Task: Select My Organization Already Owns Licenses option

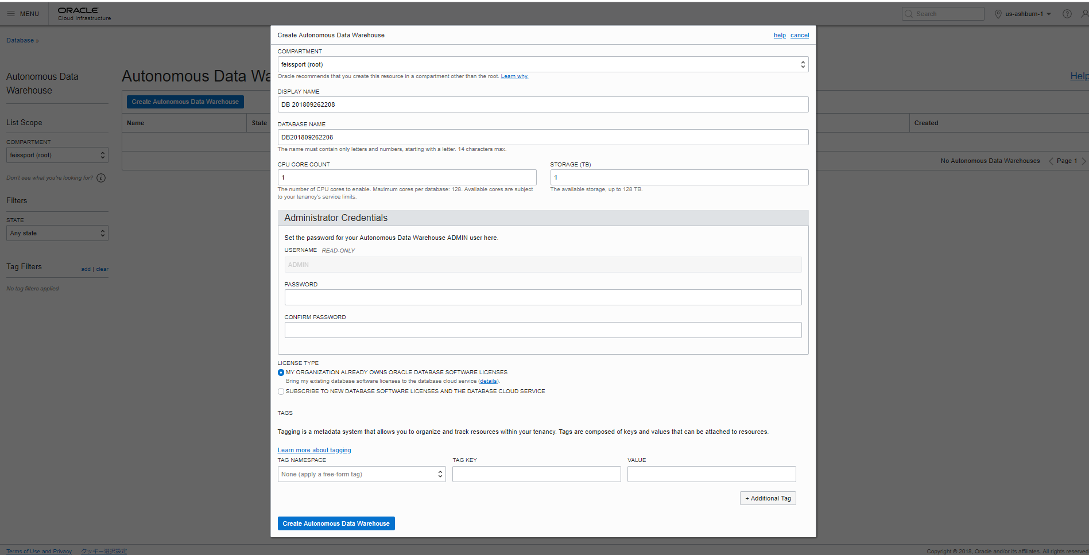Action: [x=281, y=372]
